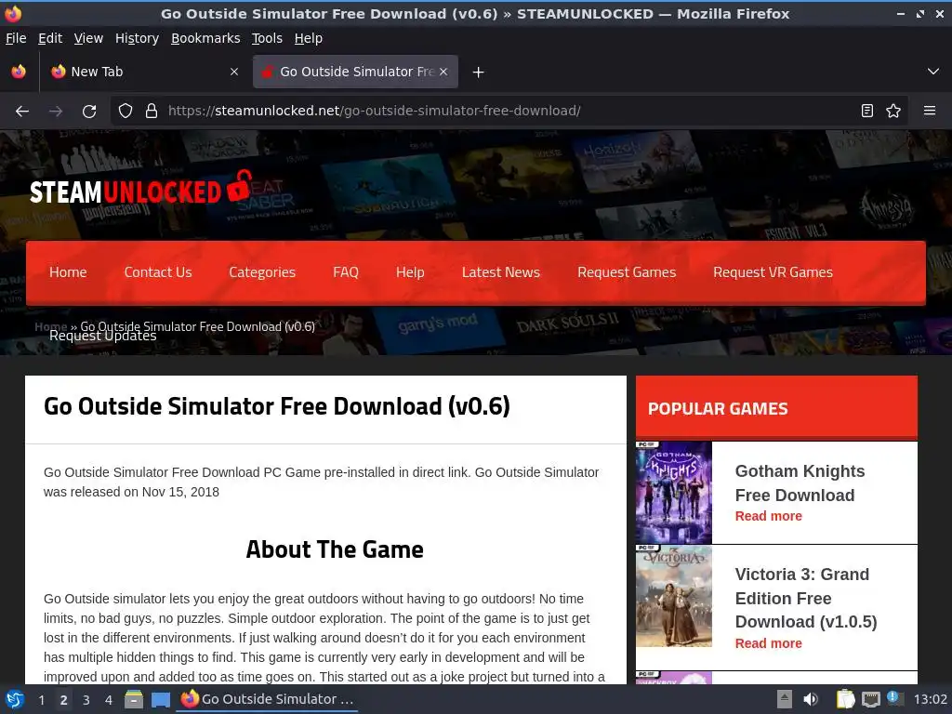Close the Go Outside Simulator tab
Screen dimensions: 952x714
(443, 72)
